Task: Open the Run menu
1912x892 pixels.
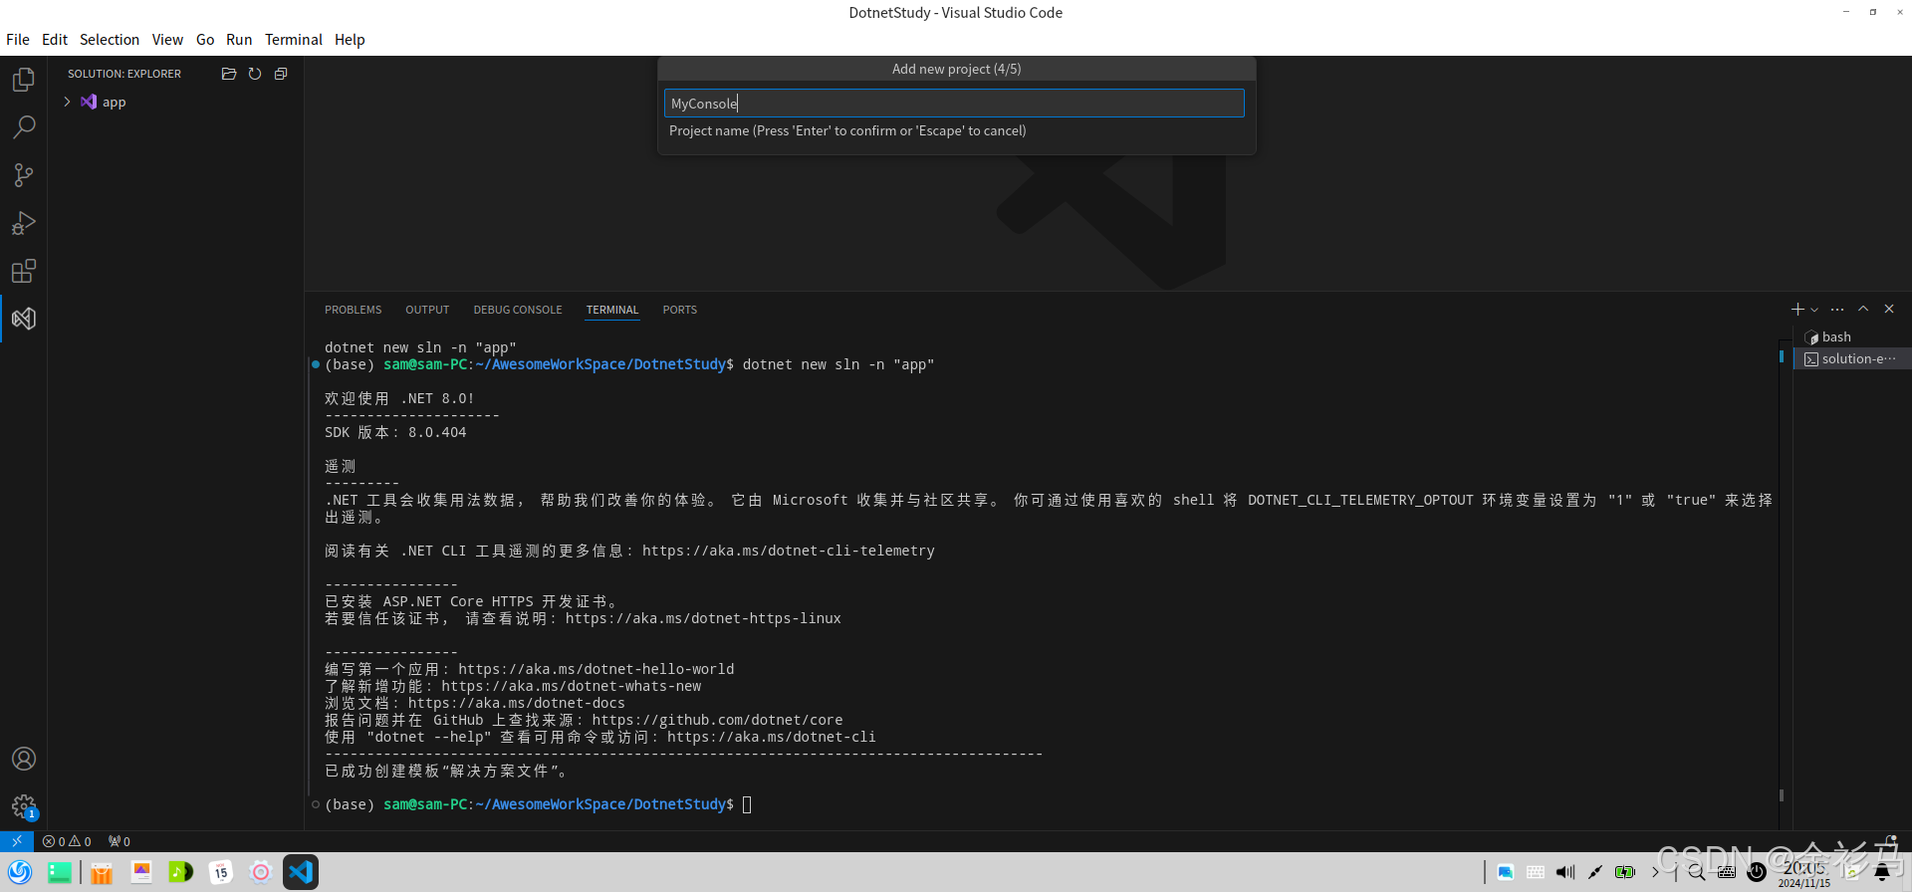Action: (239, 40)
